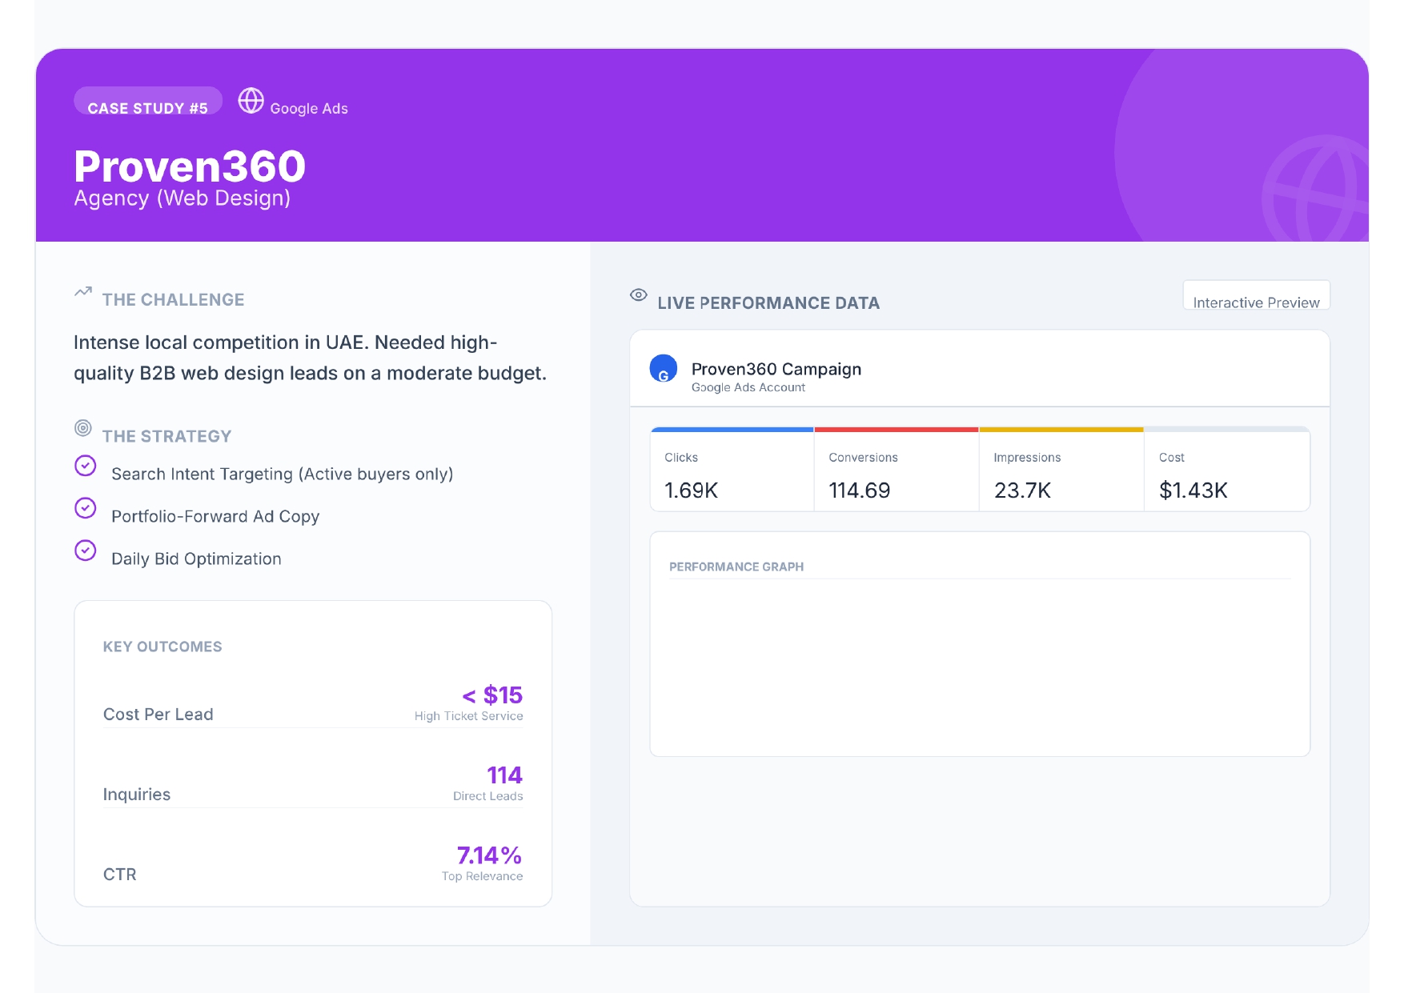The width and height of the screenshot is (1404, 993).
Task: Click THE STRATEGY section heading
Action: tap(167, 437)
